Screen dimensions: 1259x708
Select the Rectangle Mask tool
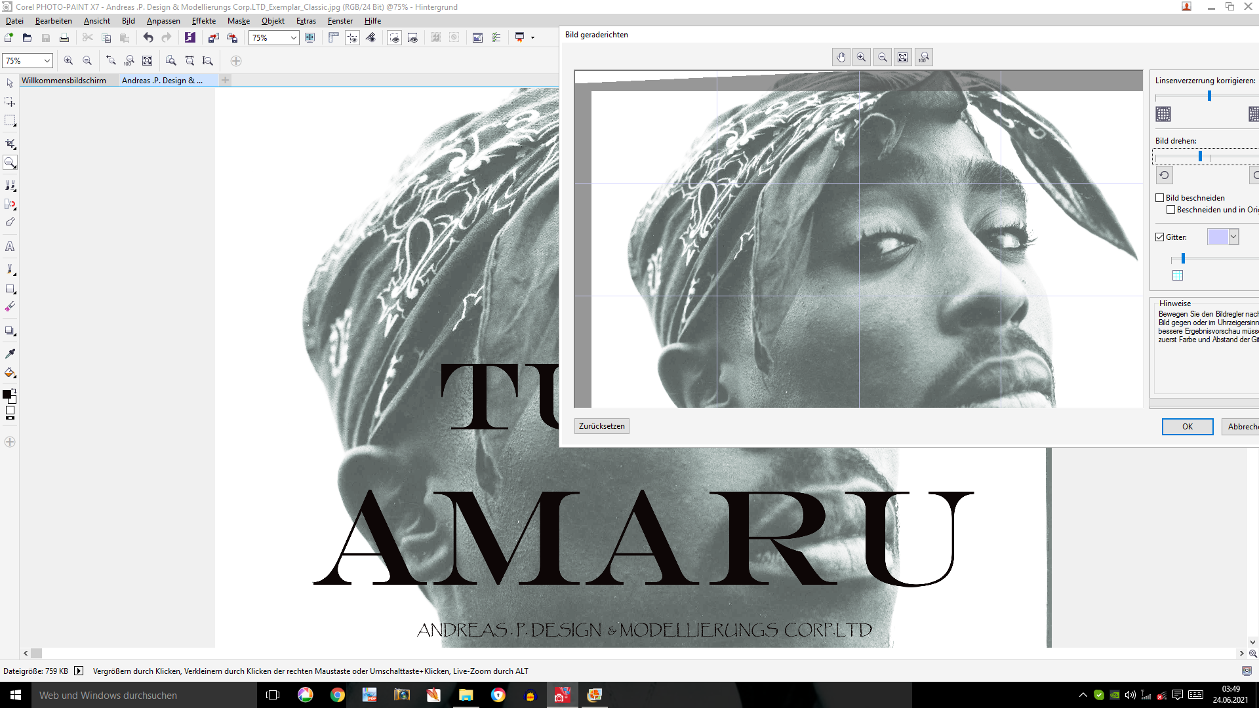[10, 121]
